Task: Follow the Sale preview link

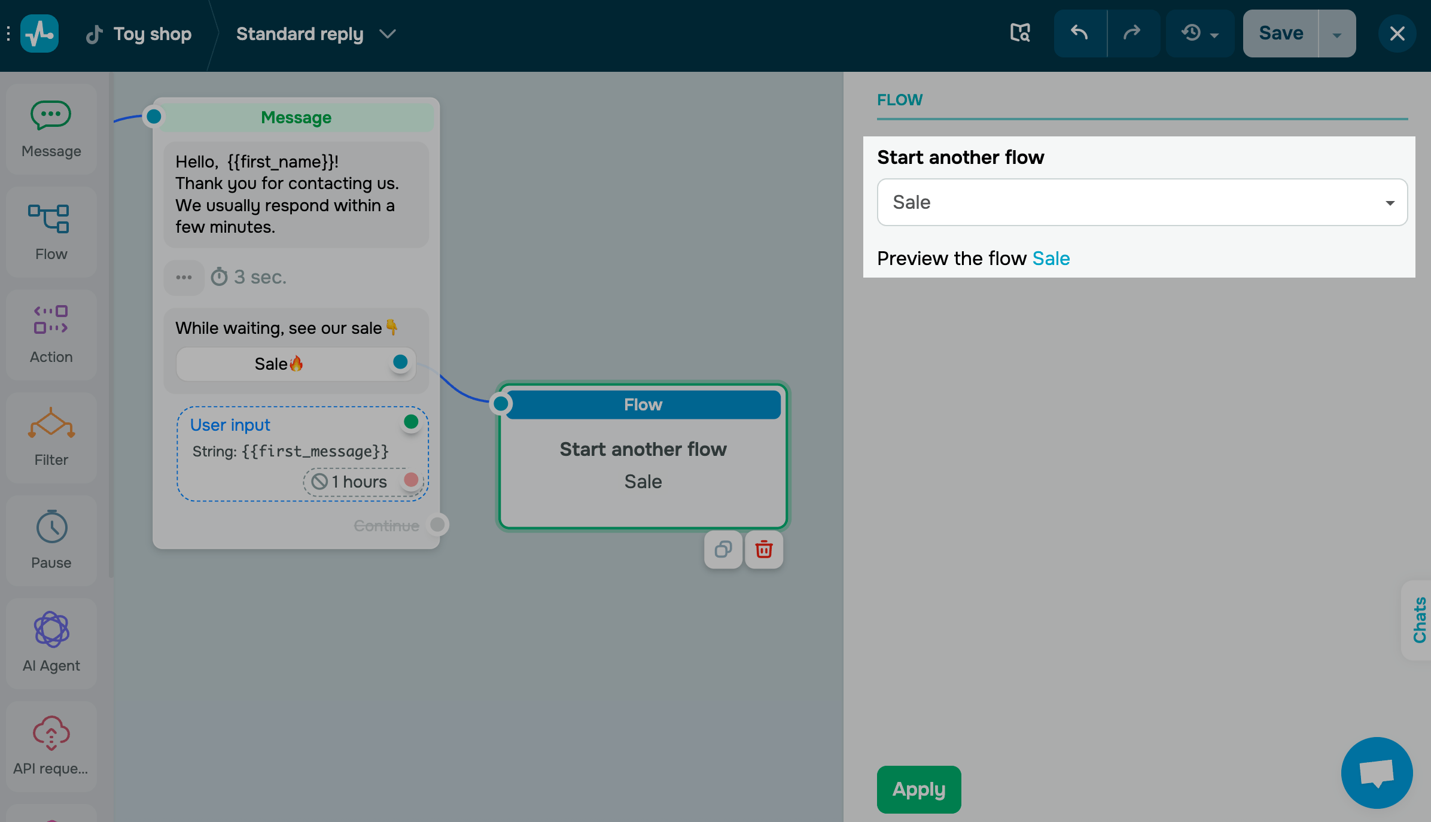Action: [x=1051, y=258]
